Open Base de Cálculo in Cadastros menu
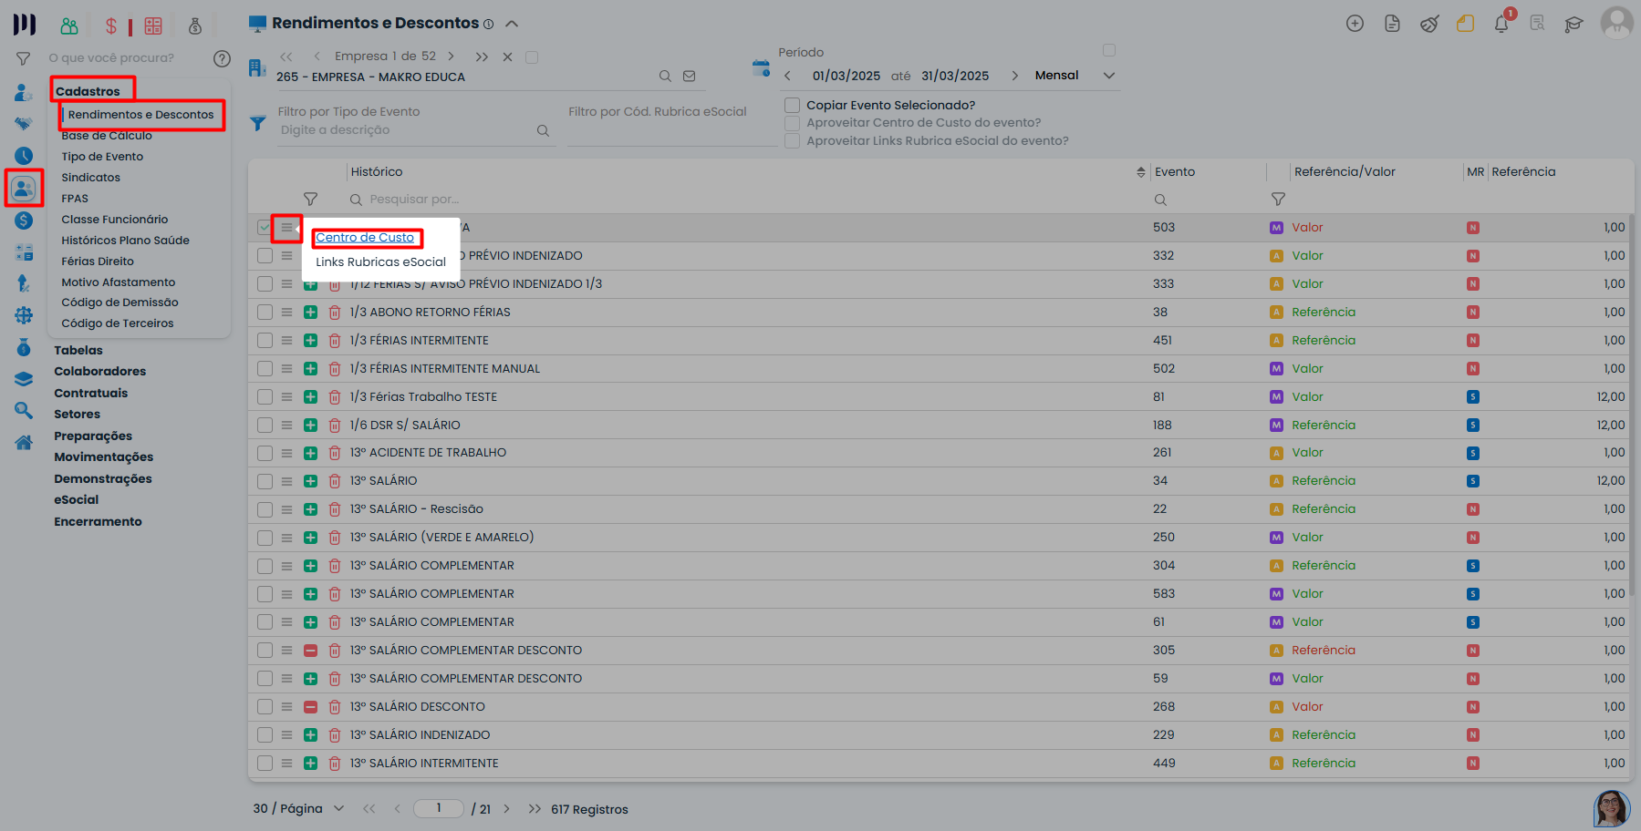The image size is (1641, 831). tap(107, 136)
